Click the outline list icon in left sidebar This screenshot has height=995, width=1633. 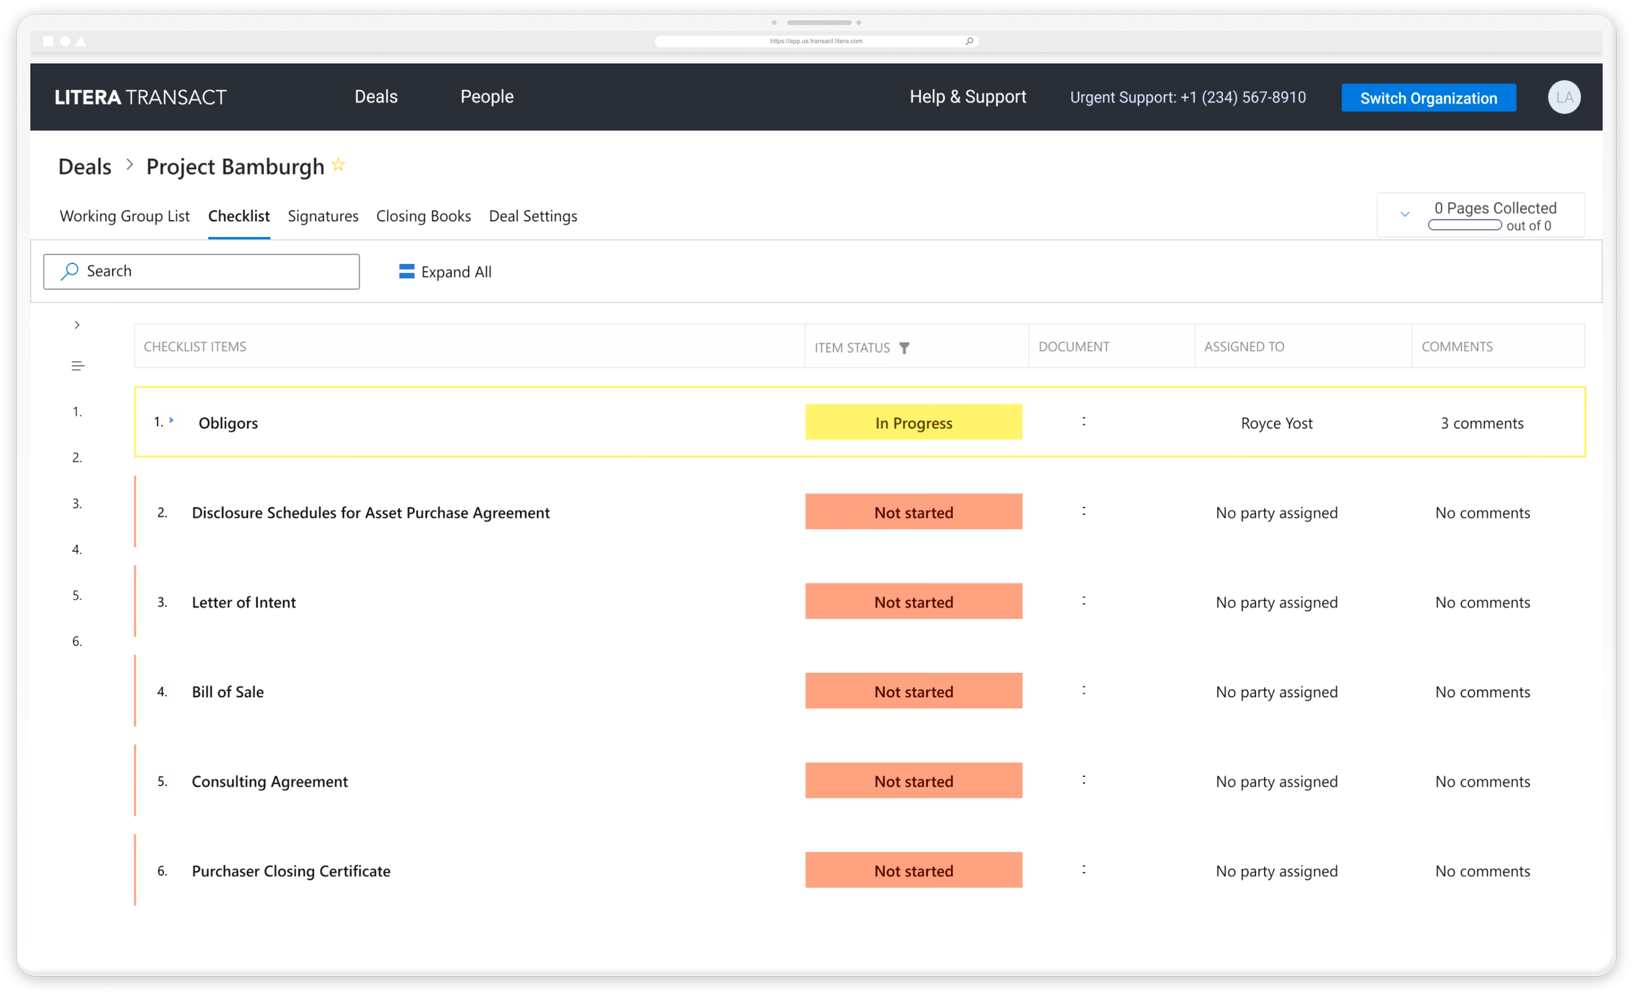[x=78, y=366]
